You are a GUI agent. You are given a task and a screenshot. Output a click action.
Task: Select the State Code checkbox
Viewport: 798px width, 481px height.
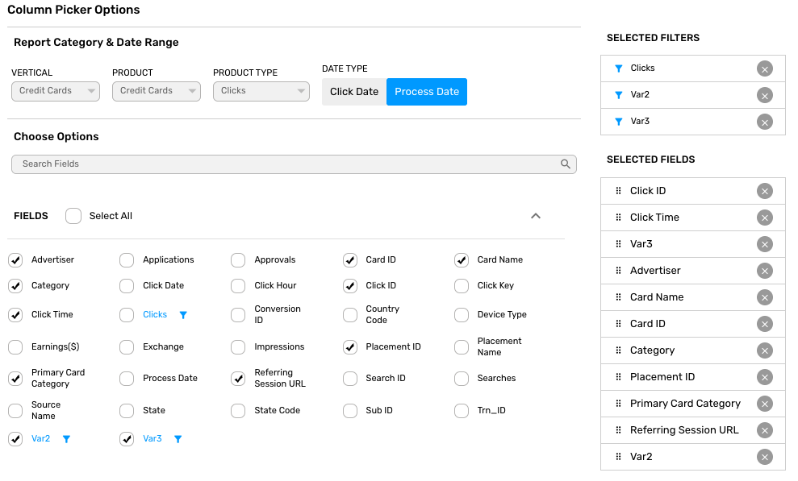click(238, 410)
